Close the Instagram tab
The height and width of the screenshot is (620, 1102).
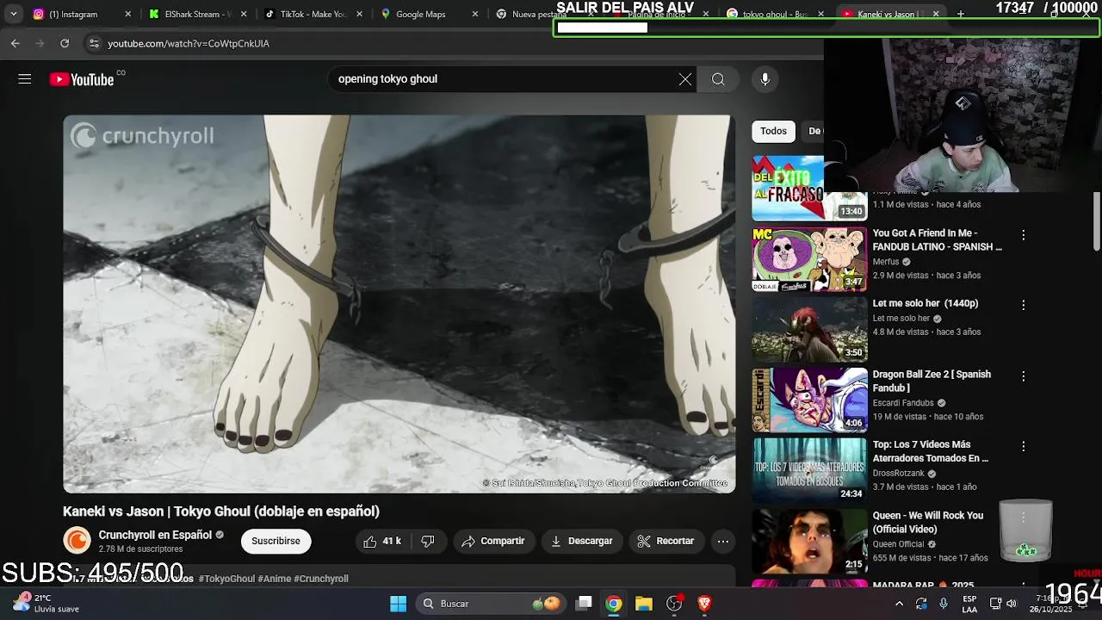pyautogui.click(x=127, y=14)
